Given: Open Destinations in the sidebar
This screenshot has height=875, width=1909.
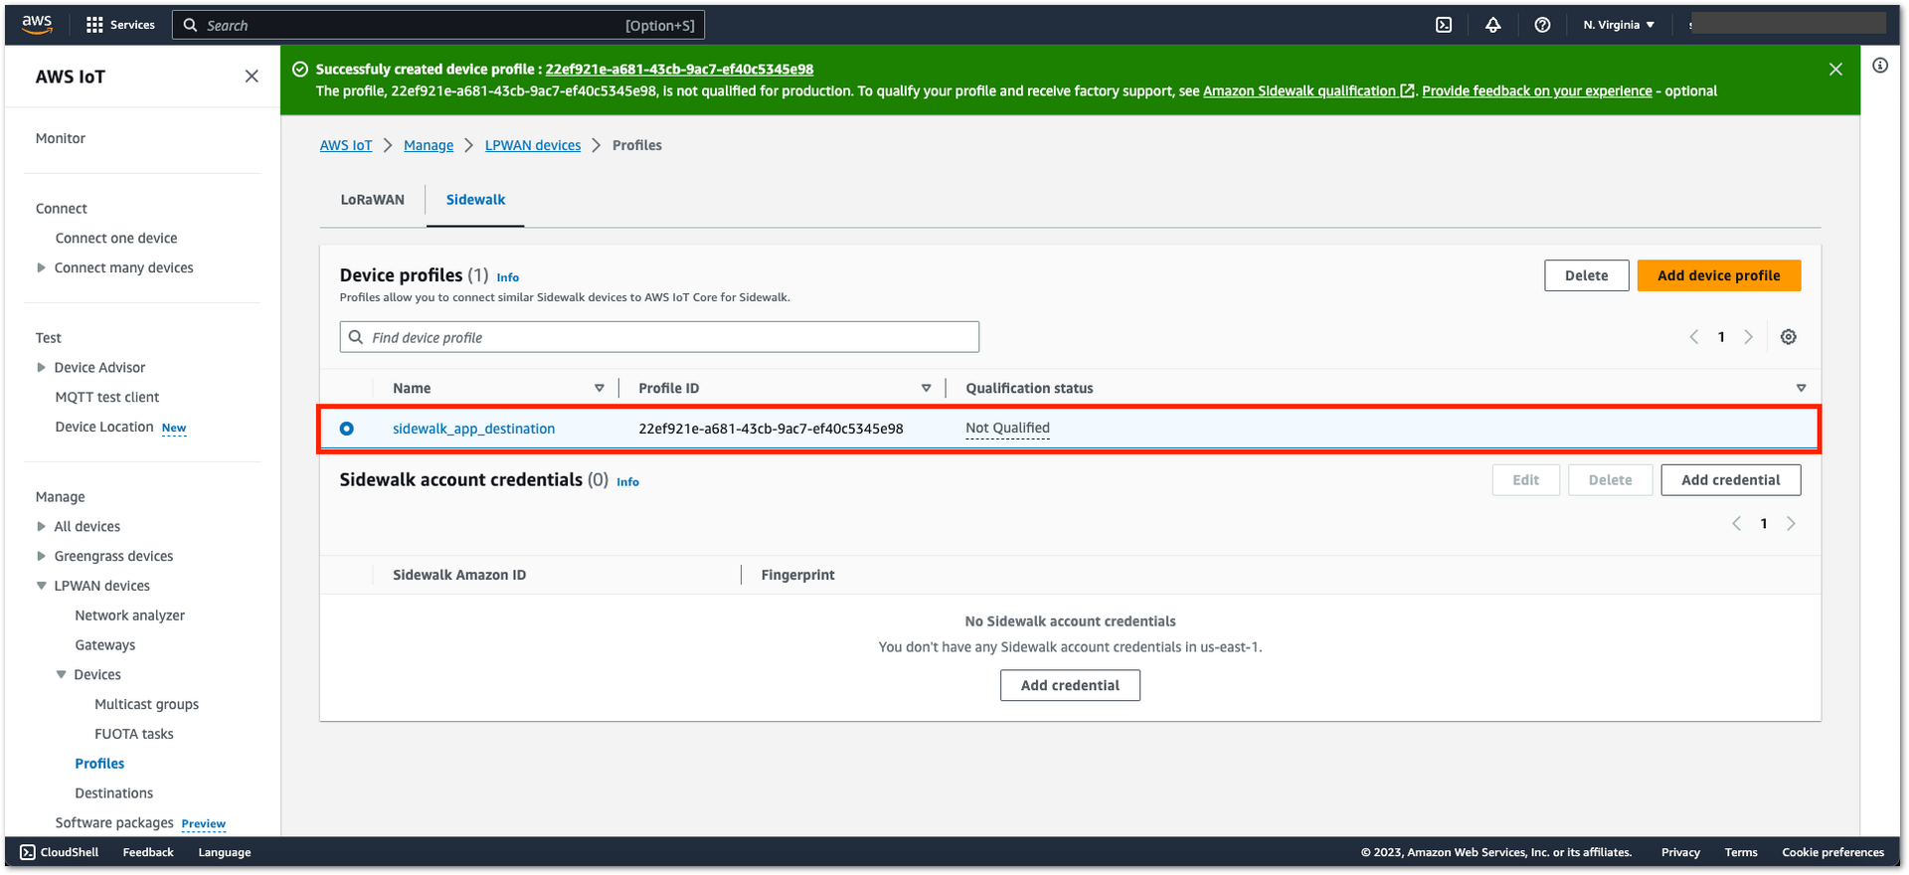Looking at the screenshot, I should click(114, 793).
